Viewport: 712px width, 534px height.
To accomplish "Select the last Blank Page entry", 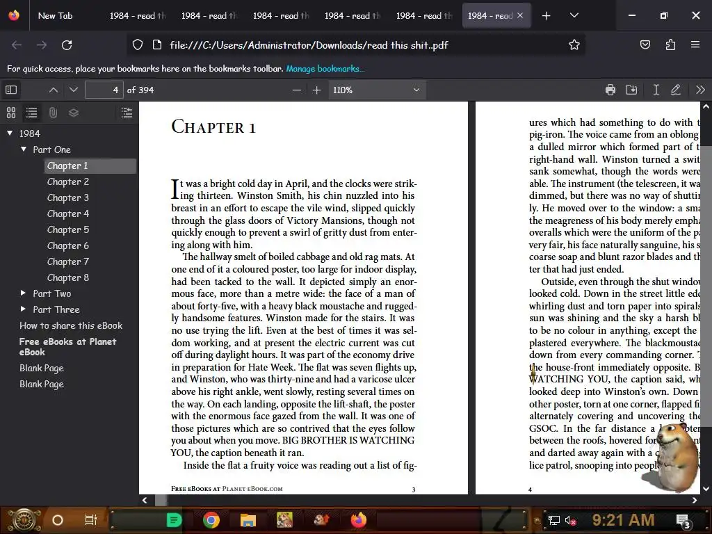I will coord(41,384).
